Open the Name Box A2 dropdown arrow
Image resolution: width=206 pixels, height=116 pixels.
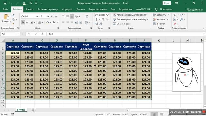tap(18, 34)
